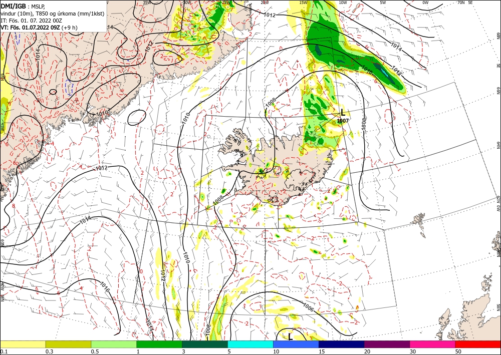Click the purple 20–30 legend color band
Screen dimensions: 501x355
387,344
